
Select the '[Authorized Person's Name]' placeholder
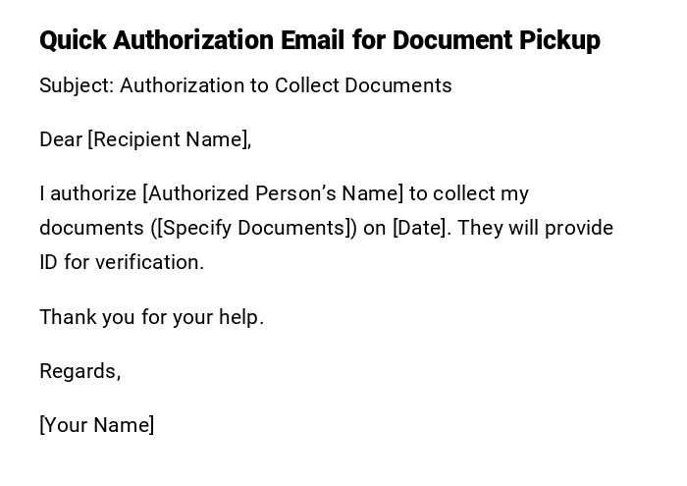pos(273,193)
